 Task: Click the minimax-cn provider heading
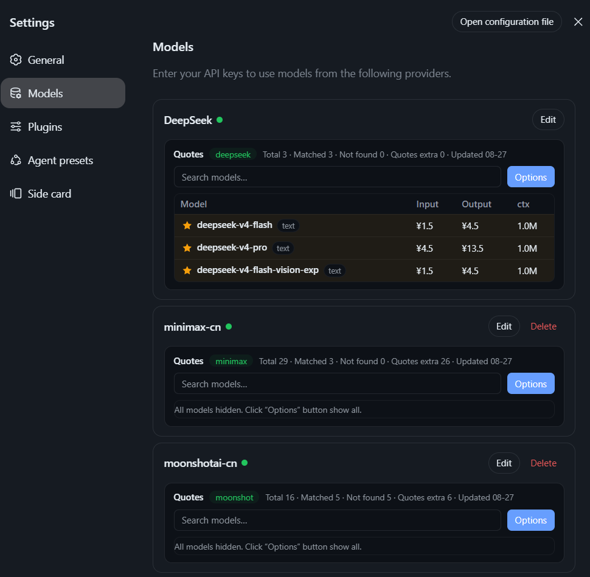coord(192,327)
